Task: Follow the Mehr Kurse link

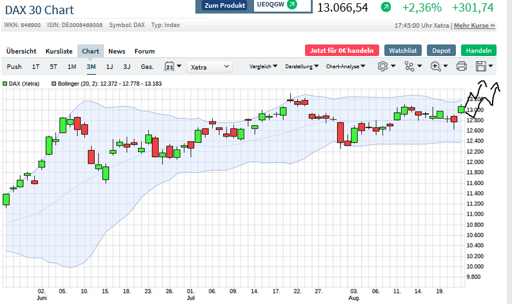Action: pyautogui.click(x=475, y=26)
